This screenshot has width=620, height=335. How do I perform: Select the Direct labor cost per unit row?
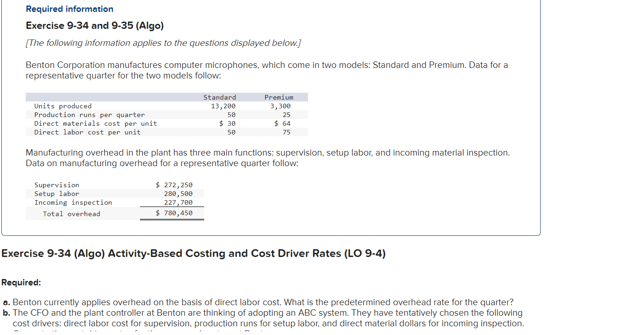click(x=85, y=132)
